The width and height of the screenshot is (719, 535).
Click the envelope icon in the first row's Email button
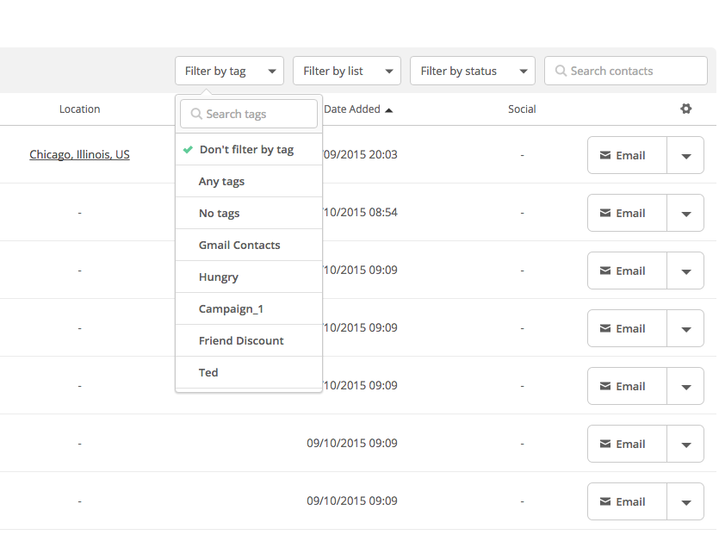[x=605, y=156]
